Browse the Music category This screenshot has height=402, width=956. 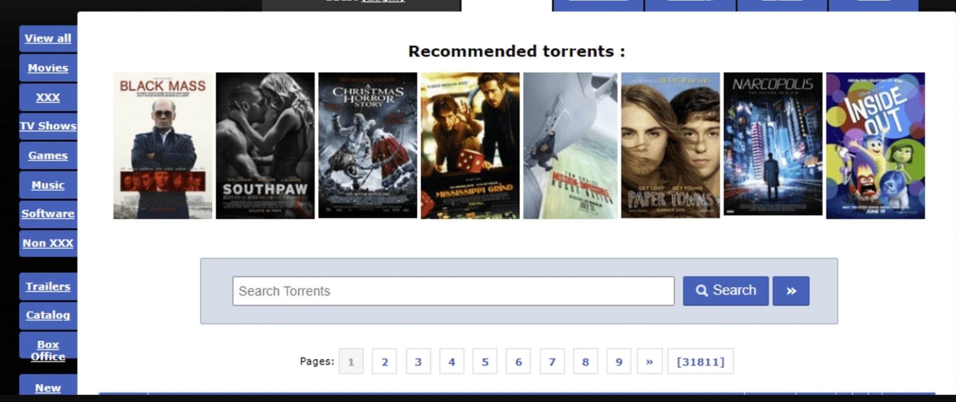point(48,185)
